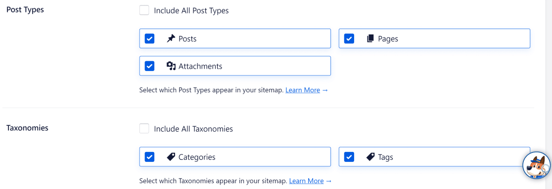Click the pushpin icon beside Posts
The width and height of the screenshot is (552, 189).
[x=171, y=38]
